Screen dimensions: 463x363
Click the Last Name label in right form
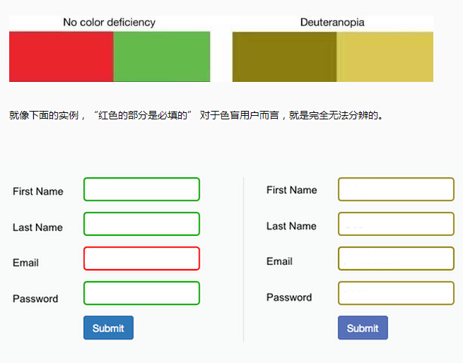291,226
